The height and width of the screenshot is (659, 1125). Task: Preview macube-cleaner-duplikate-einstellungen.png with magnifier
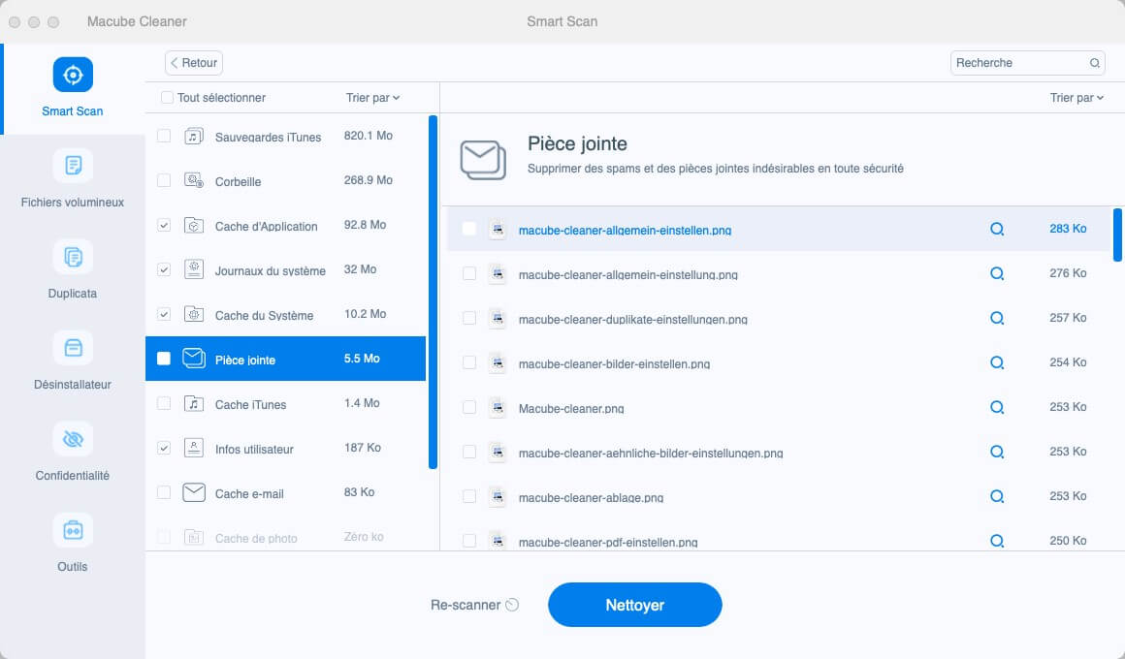click(997, 319)
